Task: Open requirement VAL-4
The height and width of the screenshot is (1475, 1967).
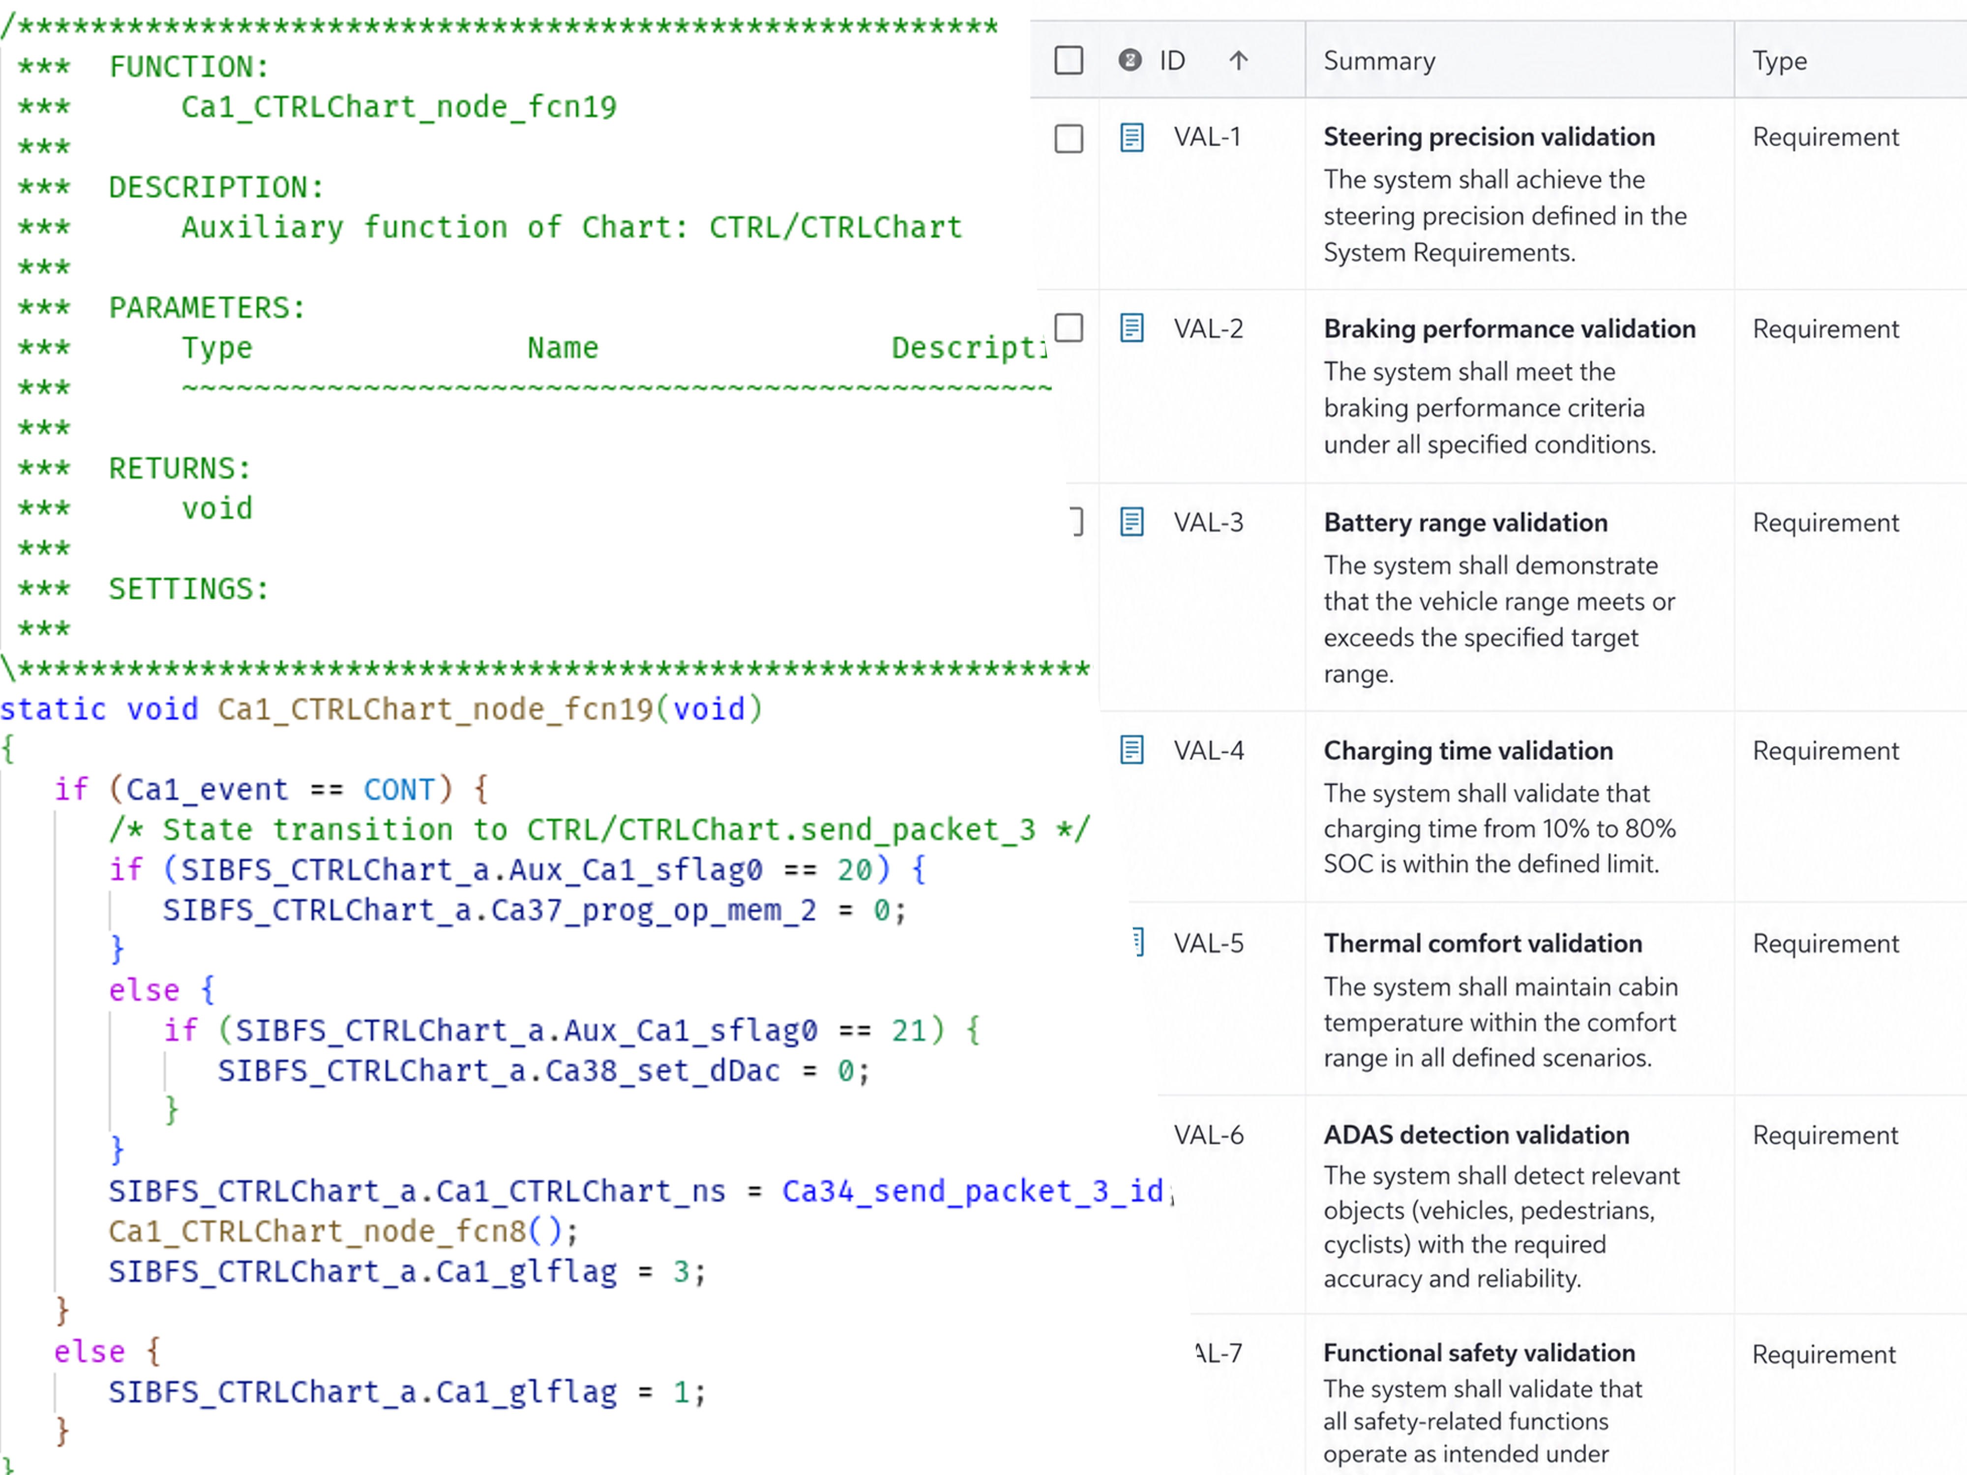Action: [x=1209, y=750]
